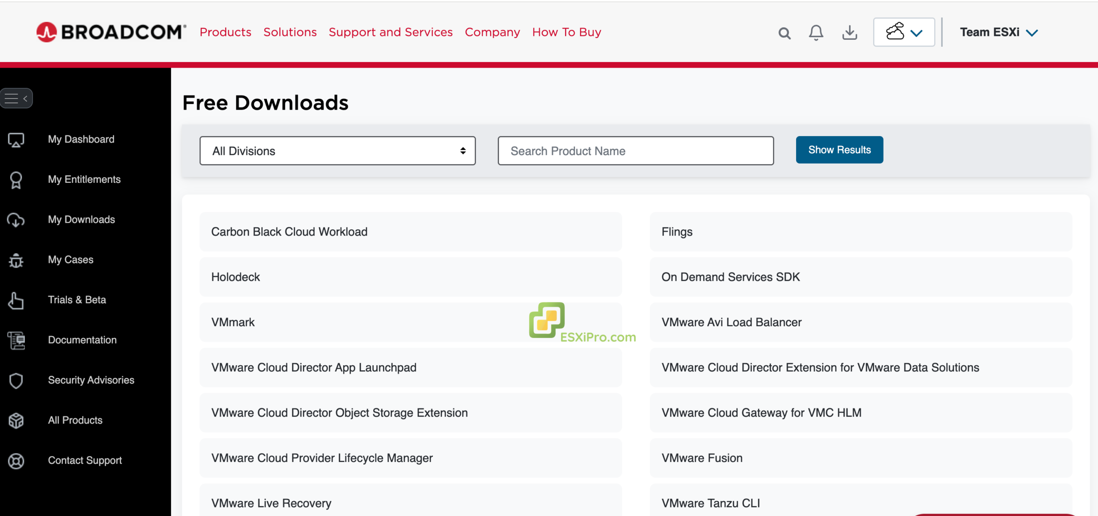The height and width of the screenshot is (516, 1098).
Task: Click the Show Results button
Action: [x=839, y=150]
